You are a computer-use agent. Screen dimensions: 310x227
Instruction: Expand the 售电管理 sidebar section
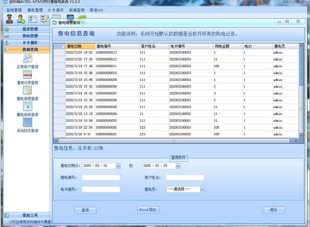click(27, 36)
